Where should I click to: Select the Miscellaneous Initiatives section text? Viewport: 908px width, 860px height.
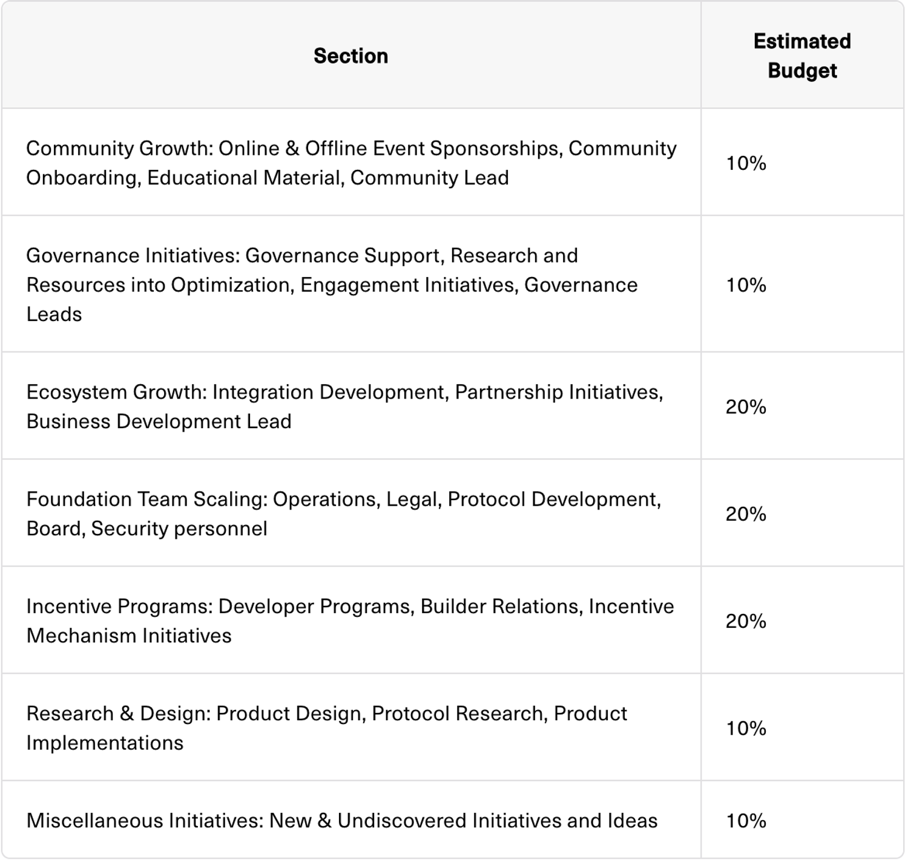(x=342, y=821)
